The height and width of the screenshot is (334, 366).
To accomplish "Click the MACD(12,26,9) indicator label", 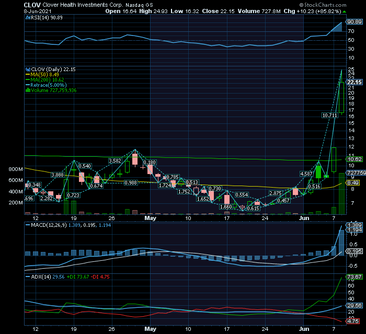I will 49,225.
